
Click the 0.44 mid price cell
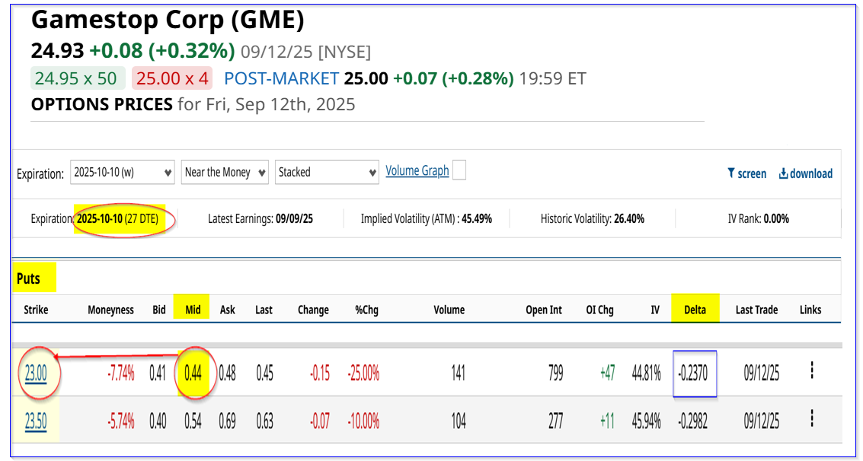(x=193, y=374)
